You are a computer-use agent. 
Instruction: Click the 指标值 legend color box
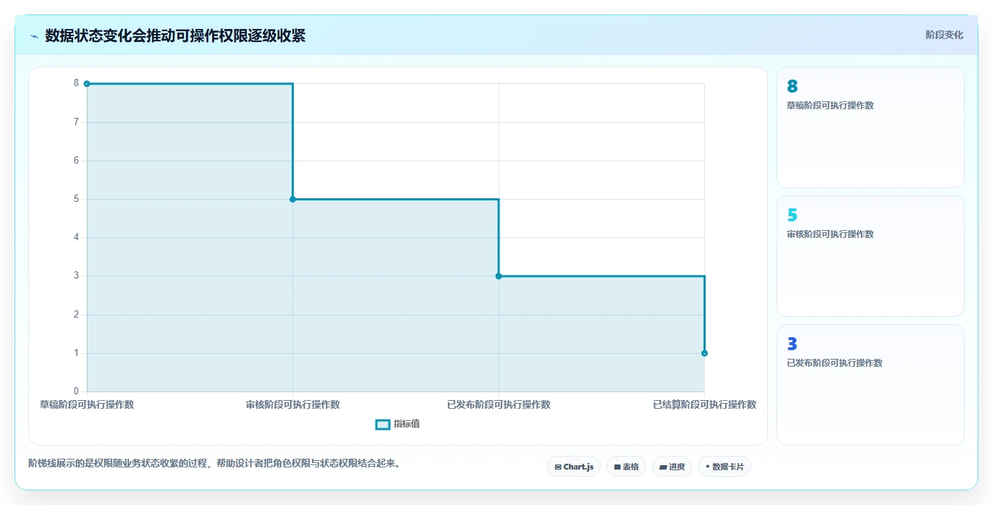point(383,424)
